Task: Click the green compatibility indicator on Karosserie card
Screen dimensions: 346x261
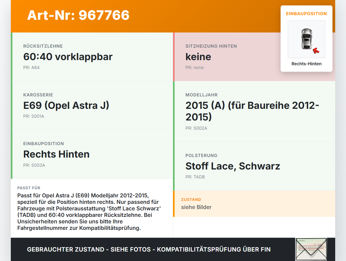Action: tap(11, 105)
